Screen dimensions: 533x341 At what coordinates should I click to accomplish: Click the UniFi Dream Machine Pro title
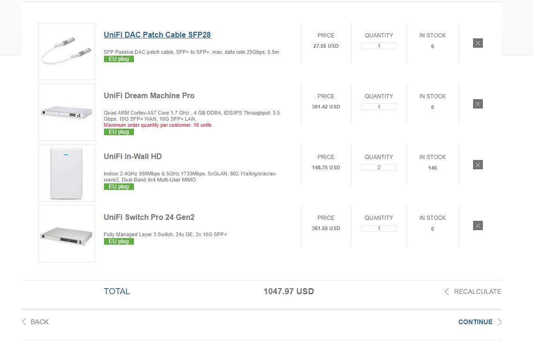(x=149, y=96)
